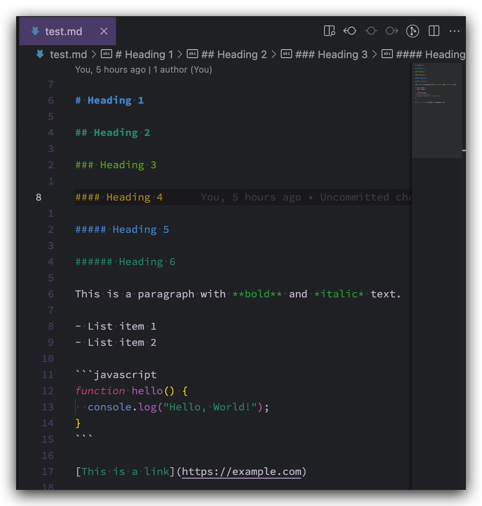
Task: Open '### Heading 3' breadcrumb segment
Action: click(331, 54)
